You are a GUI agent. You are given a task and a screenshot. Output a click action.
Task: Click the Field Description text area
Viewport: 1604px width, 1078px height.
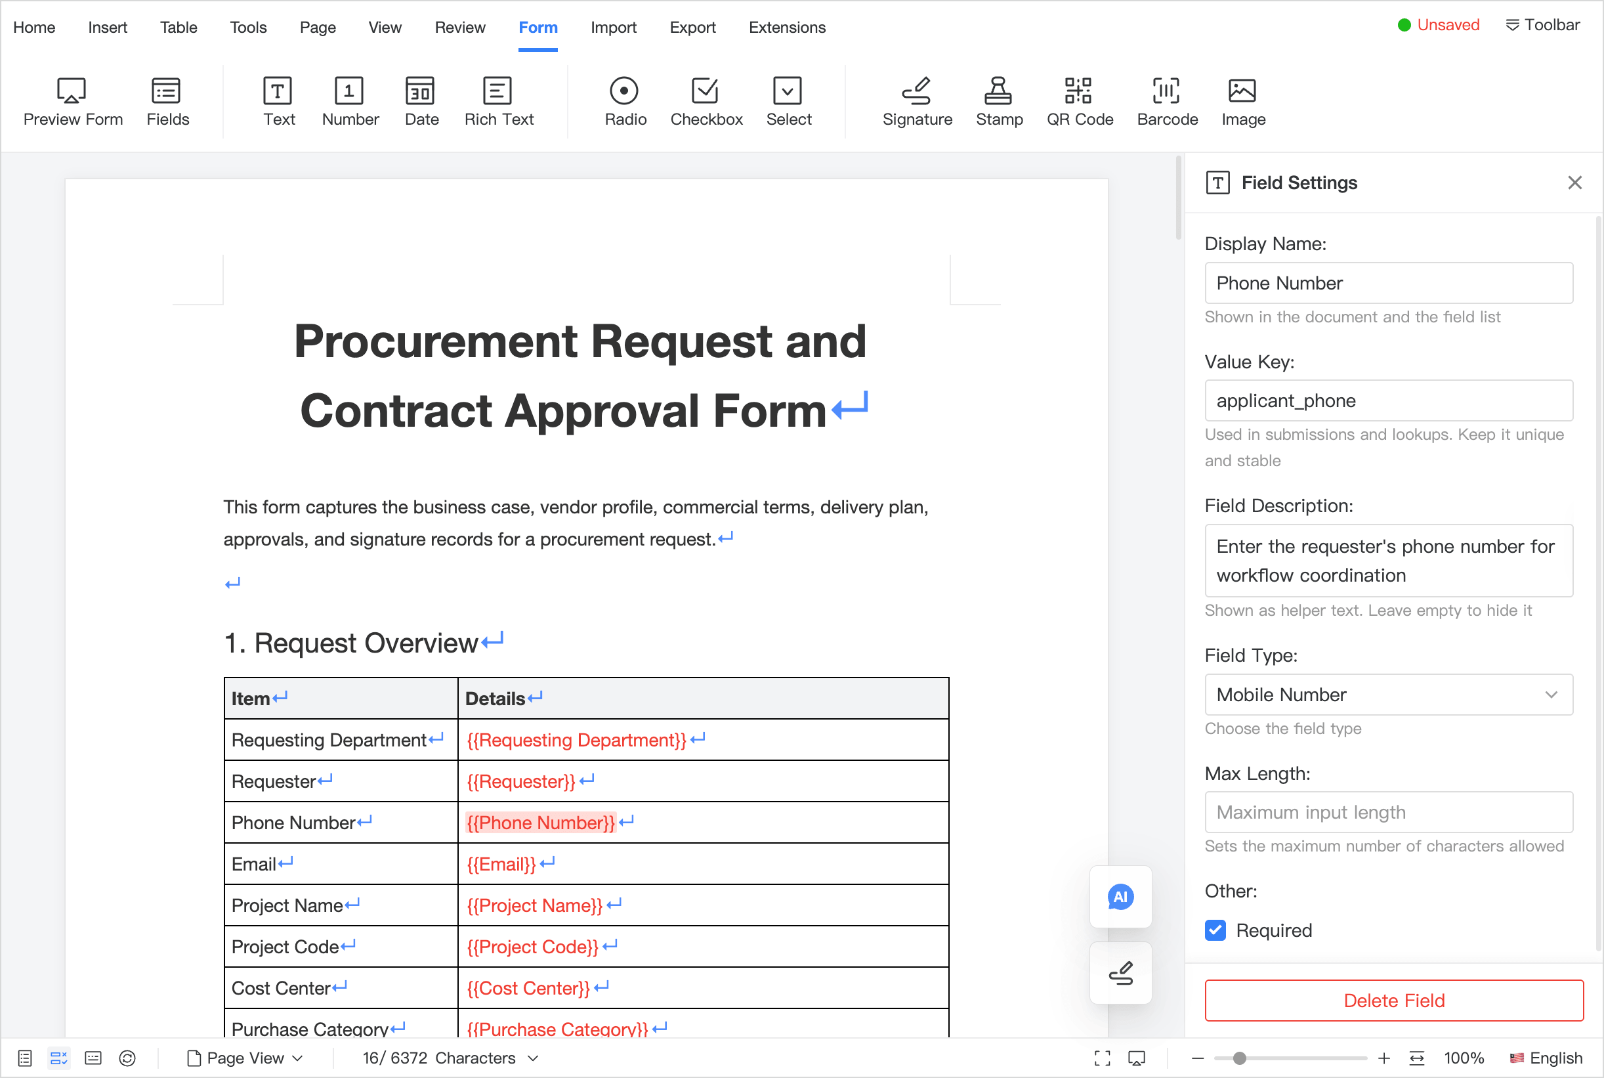coord(1388,560)
